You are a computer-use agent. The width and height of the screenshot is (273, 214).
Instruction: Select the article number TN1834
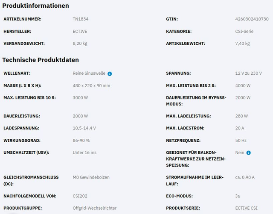coord(81,19)
